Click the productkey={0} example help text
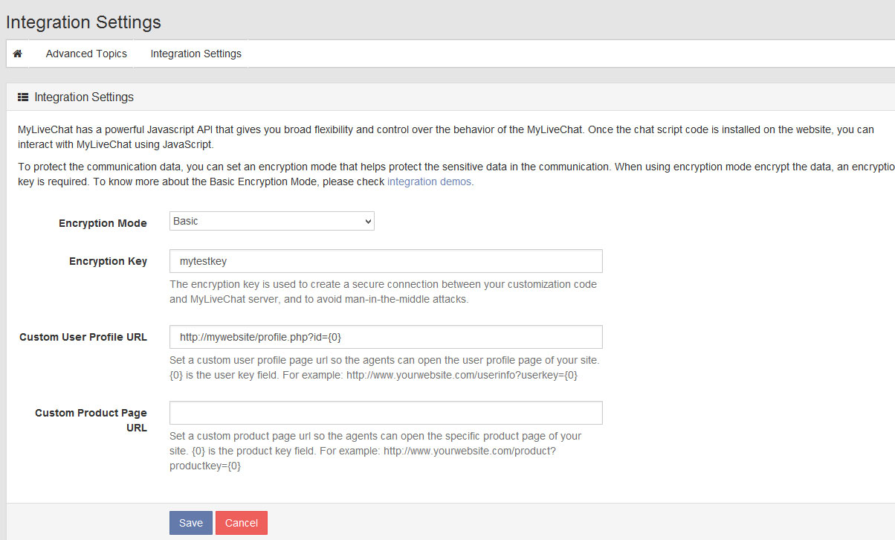895x540 pixels. [375, 451]
